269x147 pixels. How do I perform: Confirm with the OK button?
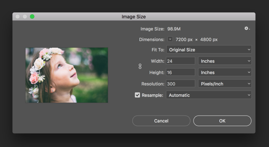tap(222, 121)
